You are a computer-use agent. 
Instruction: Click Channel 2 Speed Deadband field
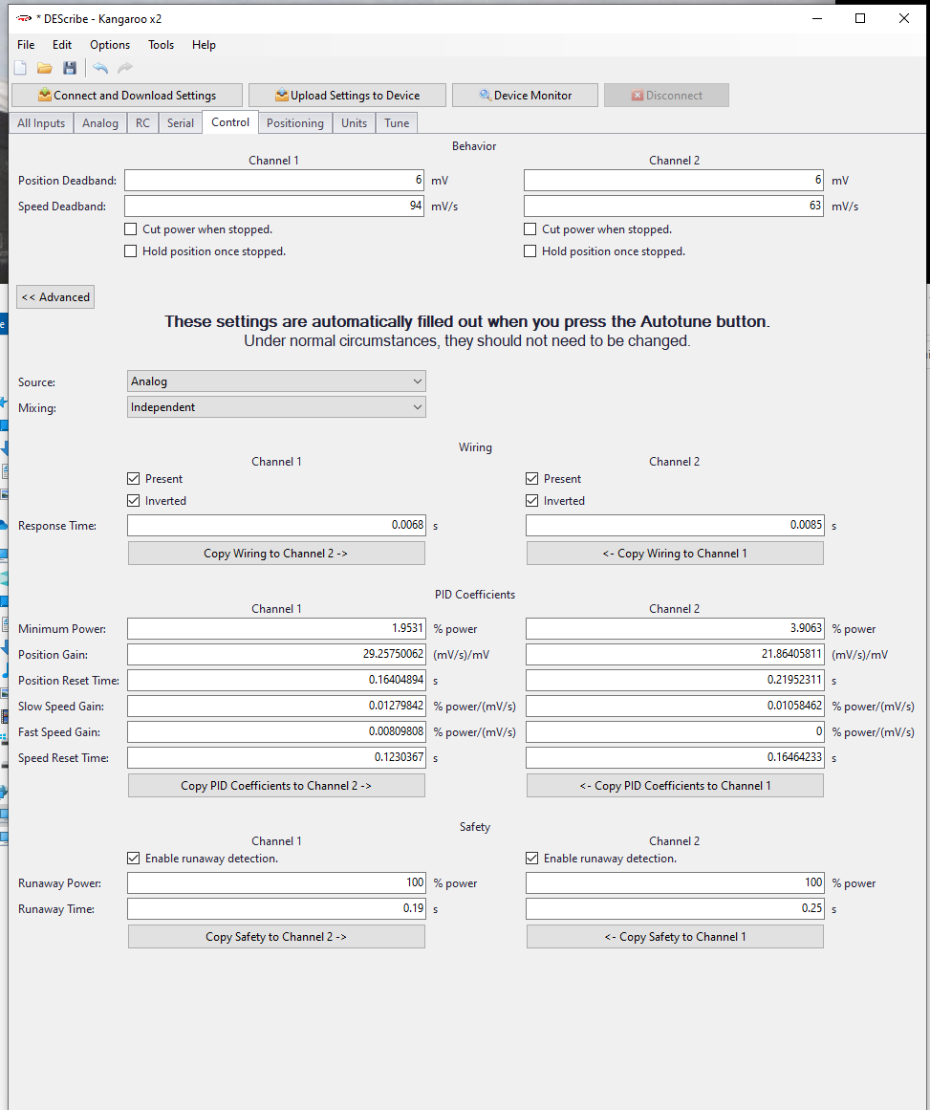[x=674, y=206]
